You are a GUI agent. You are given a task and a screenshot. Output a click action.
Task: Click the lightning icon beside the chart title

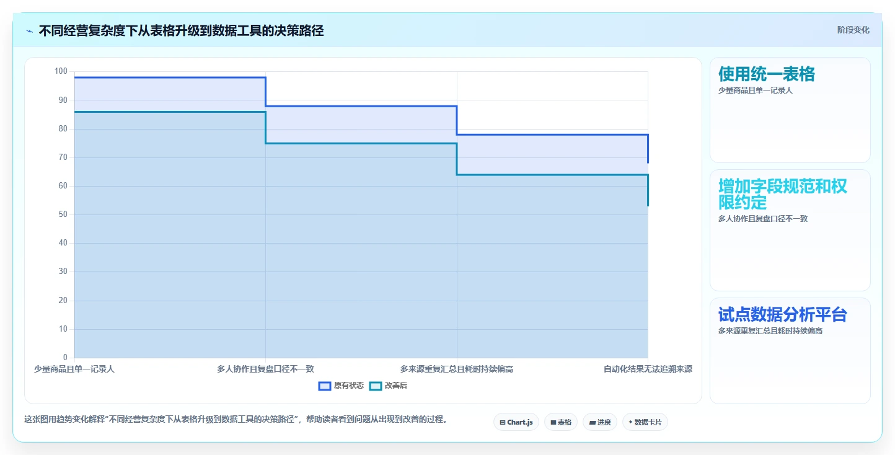(29, 31)
